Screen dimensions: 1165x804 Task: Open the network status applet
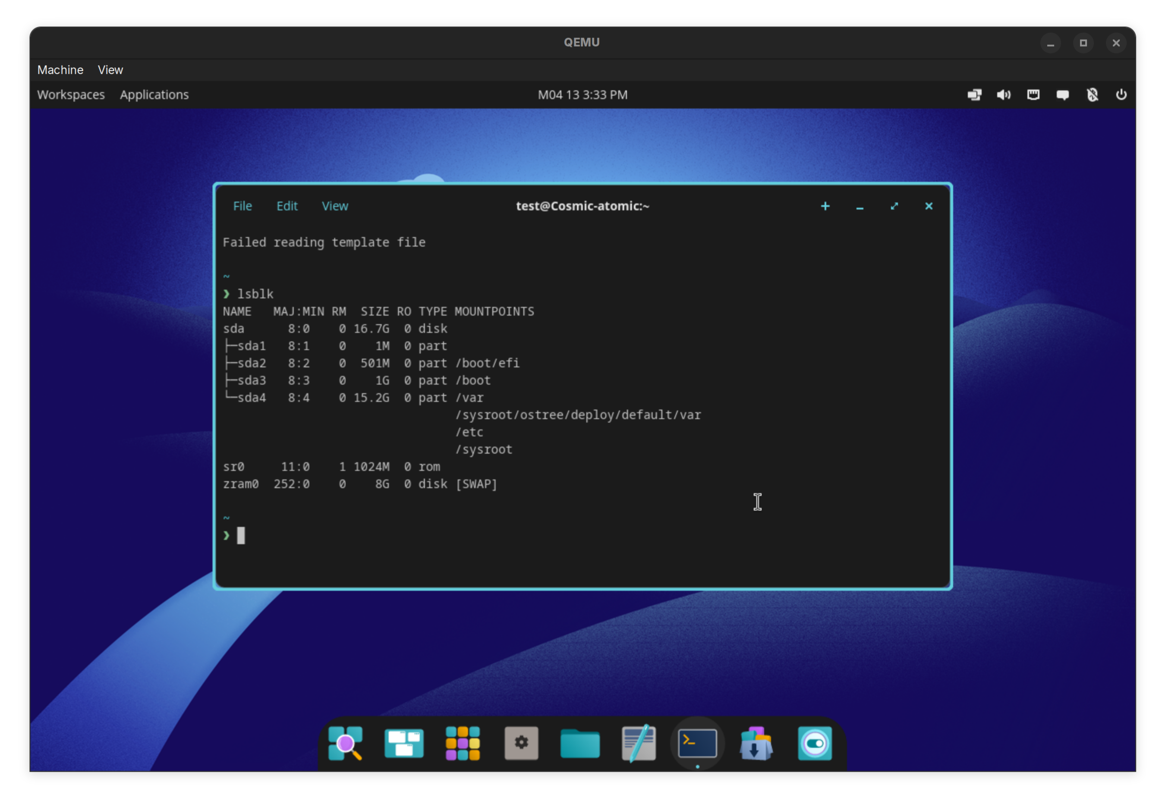point(1033,95)
